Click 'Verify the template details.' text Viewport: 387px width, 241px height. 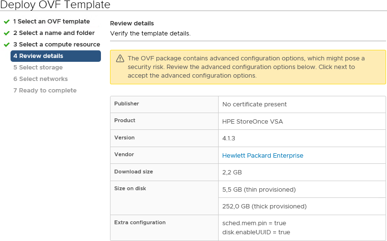click(150, 34)
